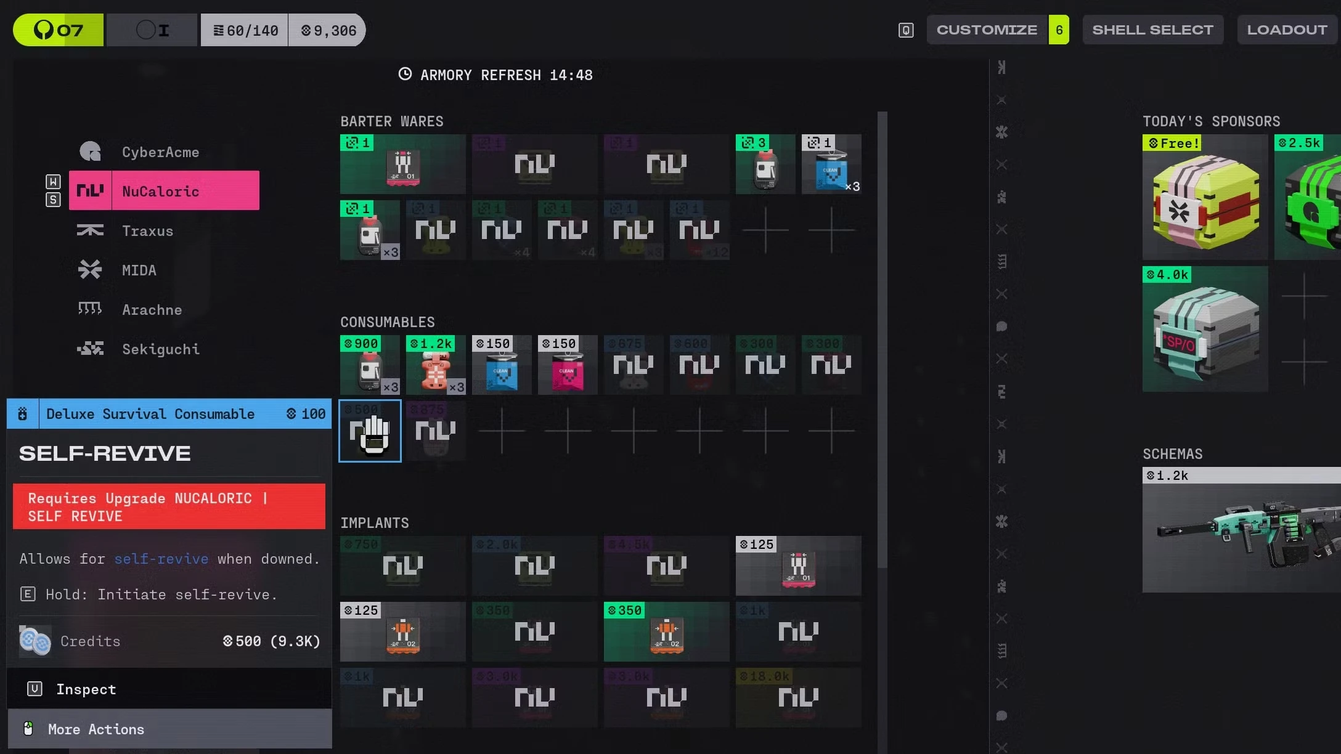The height and width of the screenshot is (754, 1341).
Task: Click the credits balance 9,306
Action: (x=327, y=30)
